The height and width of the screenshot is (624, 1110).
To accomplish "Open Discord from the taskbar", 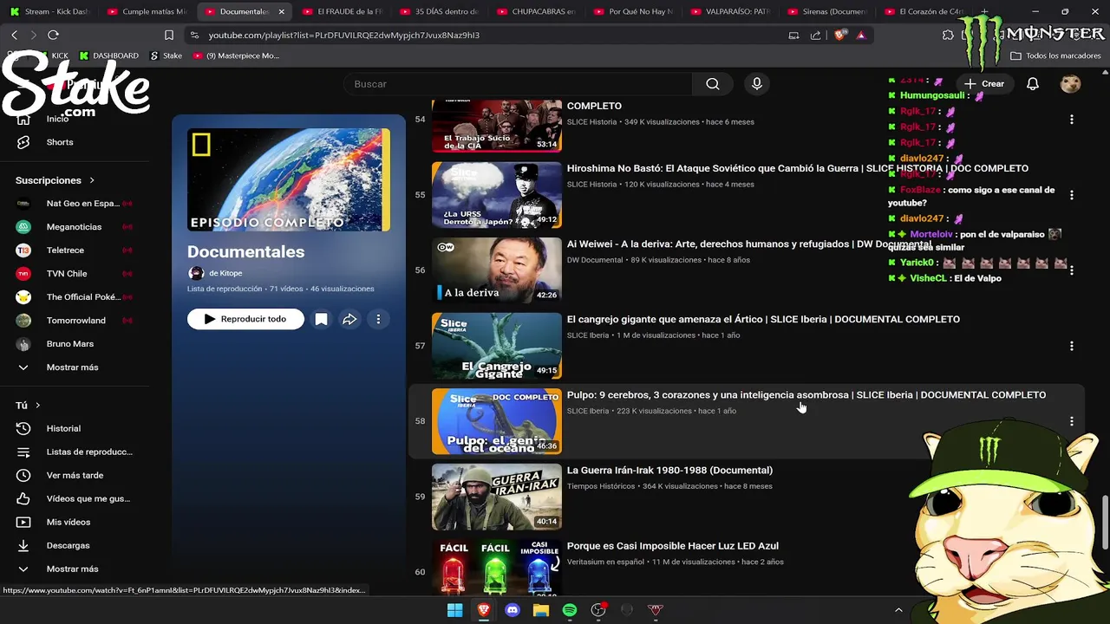I will (x=513, y=610).
